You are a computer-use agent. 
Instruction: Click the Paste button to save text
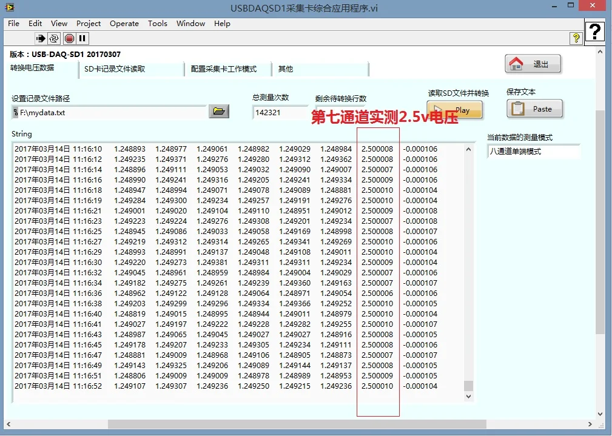(534, 109)
